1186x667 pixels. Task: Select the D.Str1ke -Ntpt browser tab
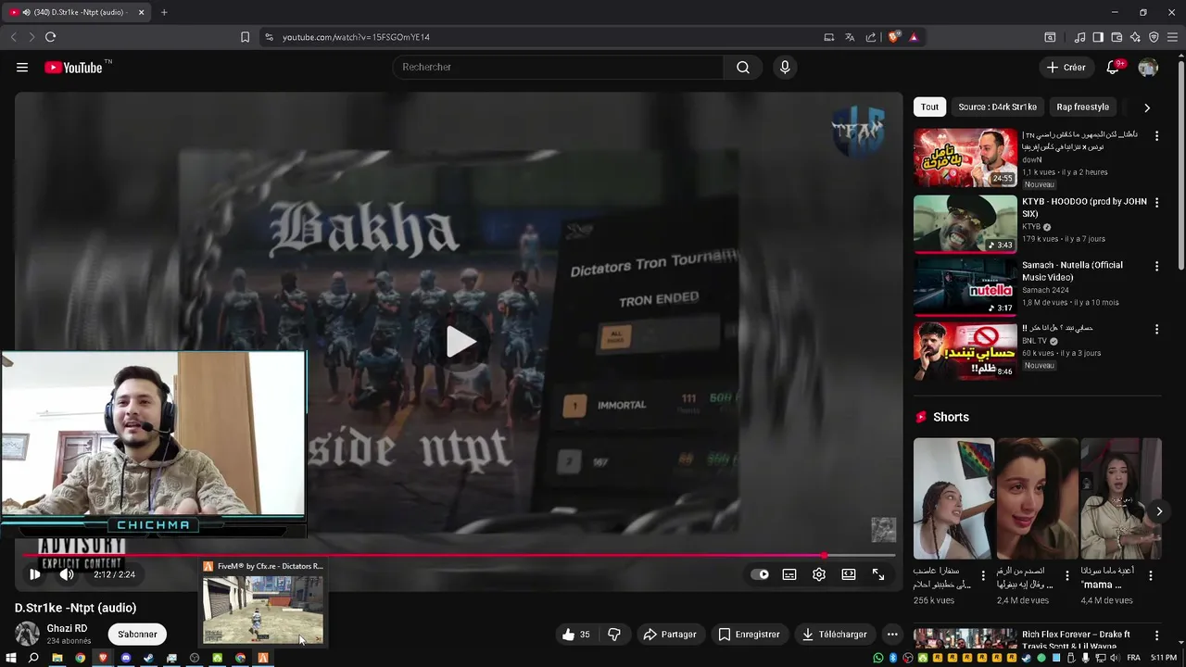[78, 12]
